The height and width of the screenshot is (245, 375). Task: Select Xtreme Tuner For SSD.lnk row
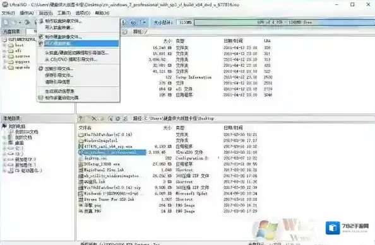click(168, 200)
